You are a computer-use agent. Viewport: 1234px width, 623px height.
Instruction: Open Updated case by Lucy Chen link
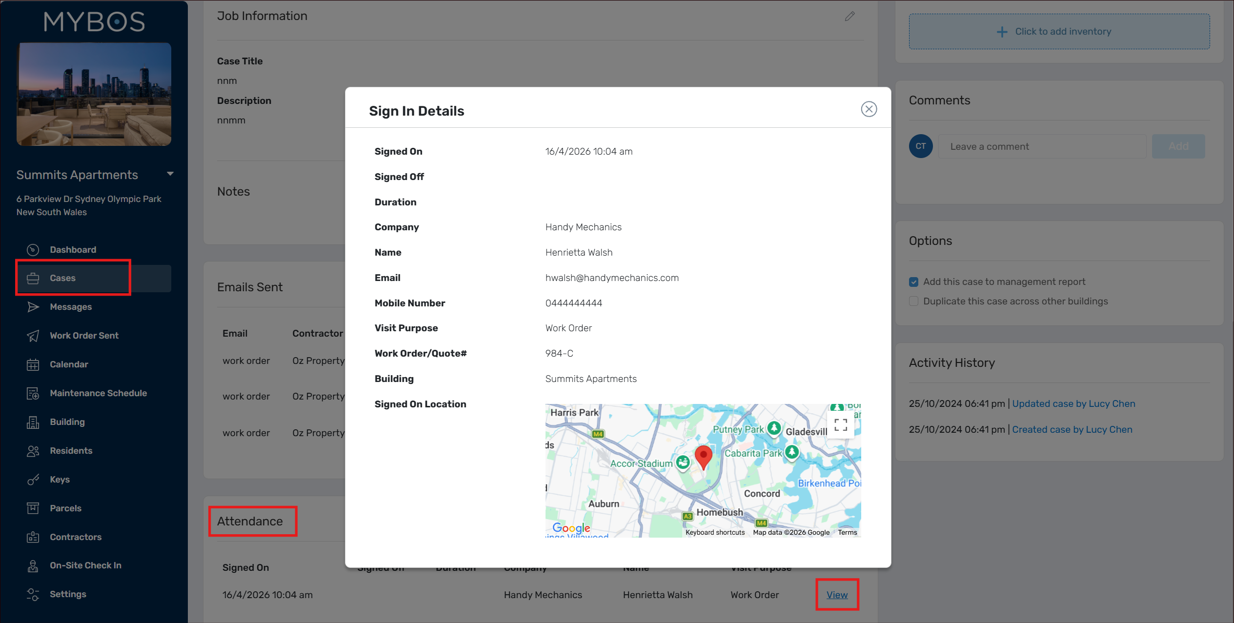pyautogui.click(x=1073, y=403)
